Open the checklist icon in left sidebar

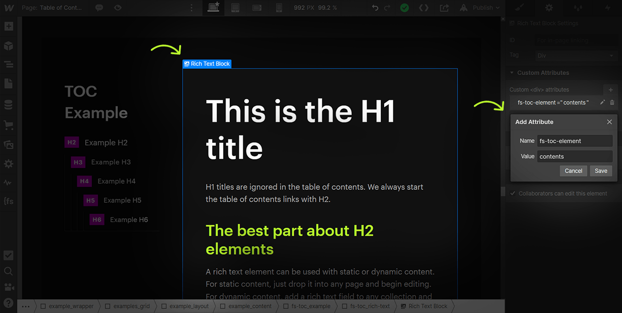9,255
